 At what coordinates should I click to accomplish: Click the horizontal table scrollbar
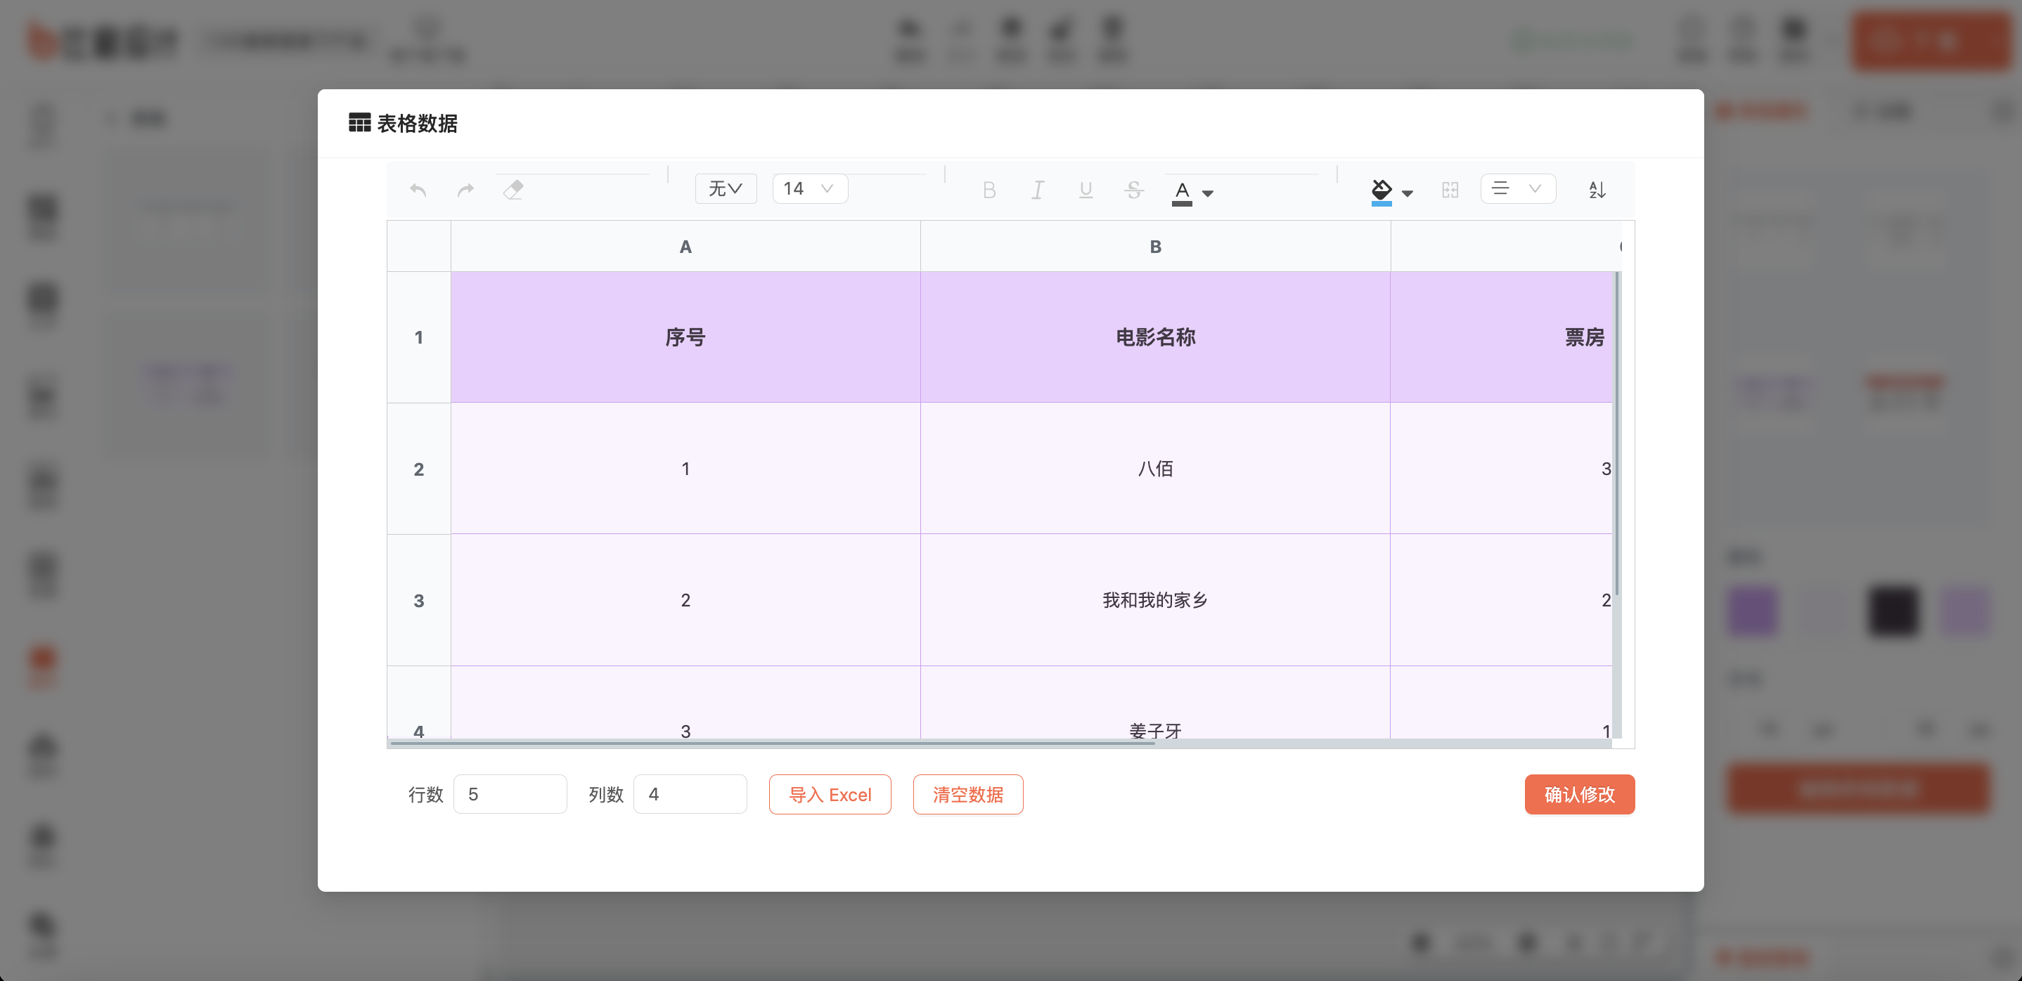tap(773, 742)
